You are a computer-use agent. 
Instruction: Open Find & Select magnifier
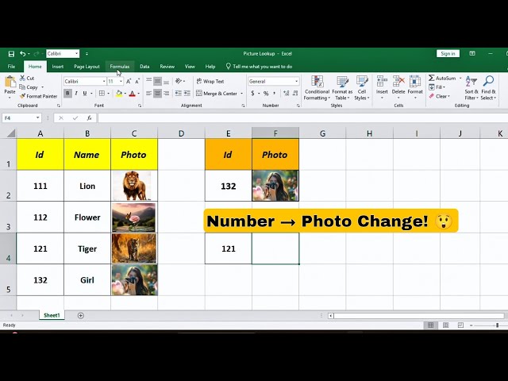click(x=488, y=88)
